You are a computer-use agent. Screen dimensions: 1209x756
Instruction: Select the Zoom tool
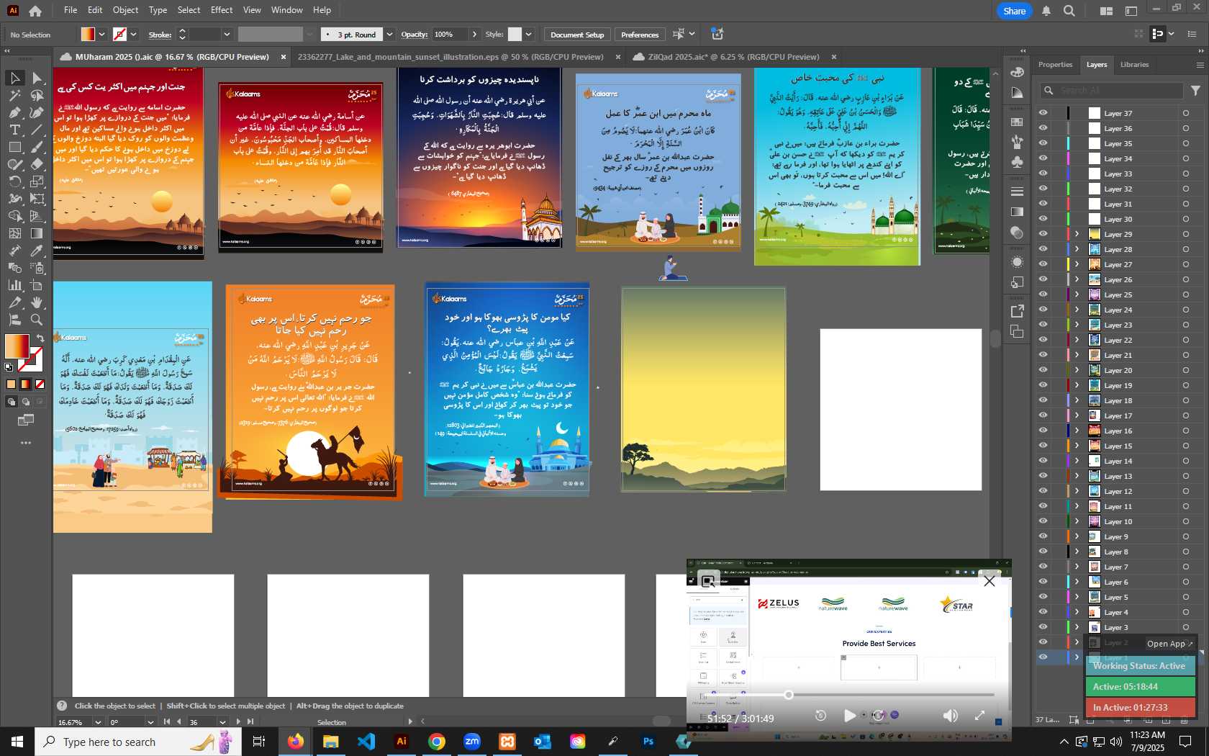point(37,320)
